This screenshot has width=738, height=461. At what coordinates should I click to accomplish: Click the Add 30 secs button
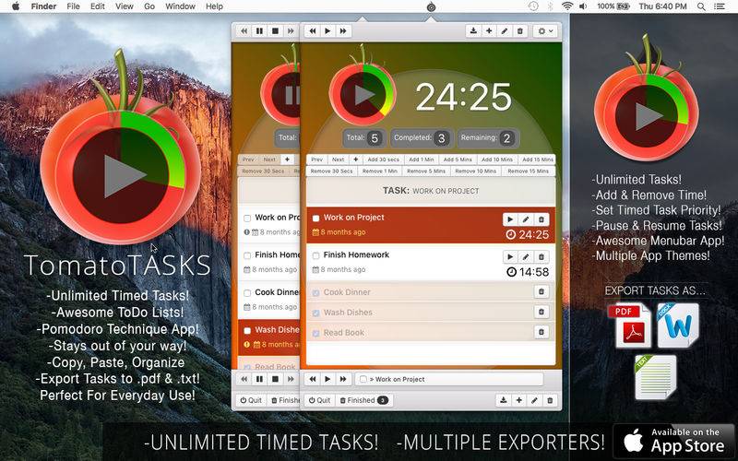click(383, 160)
